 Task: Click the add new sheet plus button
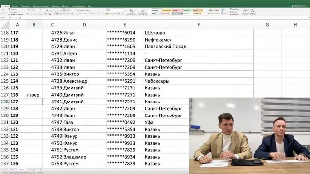41,170
